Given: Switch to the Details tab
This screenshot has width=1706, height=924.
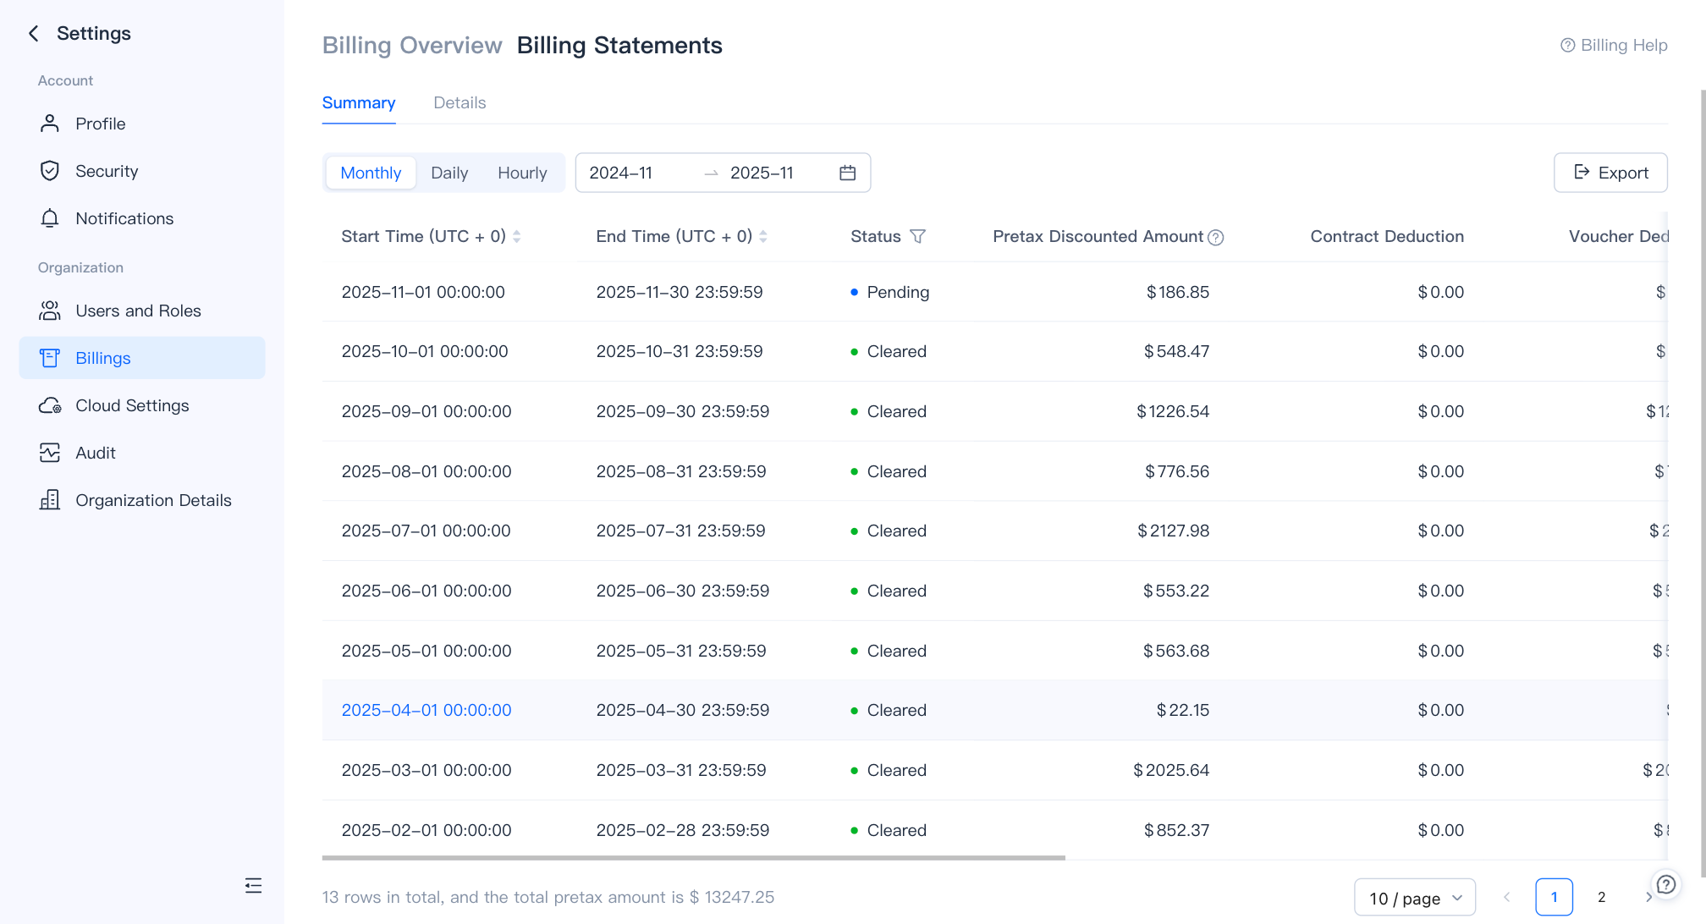Looking at the screenshot, I should coord(460,102).
